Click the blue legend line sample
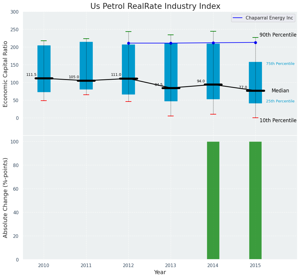 [238, 18]
